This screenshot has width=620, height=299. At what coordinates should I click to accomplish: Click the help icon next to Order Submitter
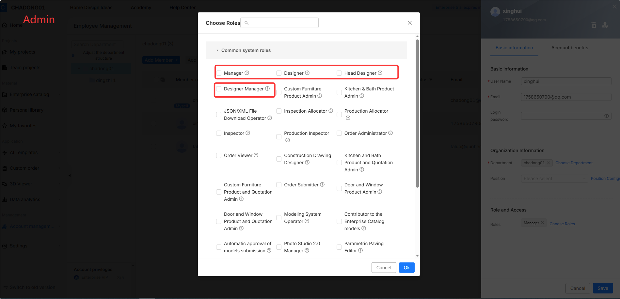(322, 184)
